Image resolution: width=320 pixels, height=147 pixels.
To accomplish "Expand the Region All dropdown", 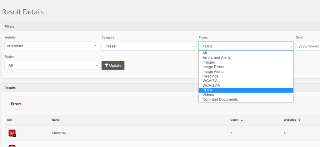I will coord(52,65).
